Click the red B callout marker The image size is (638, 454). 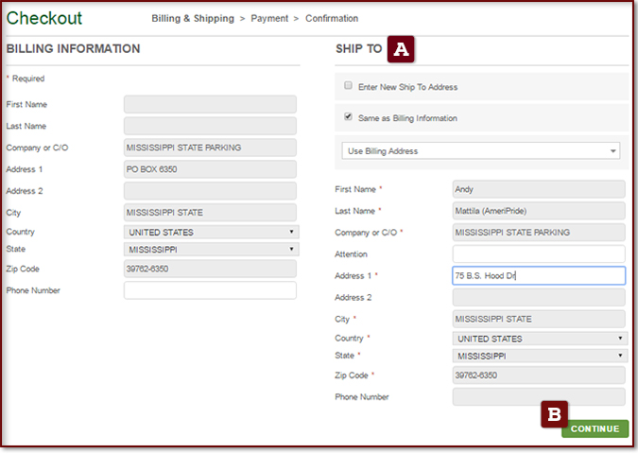point(555,413)
